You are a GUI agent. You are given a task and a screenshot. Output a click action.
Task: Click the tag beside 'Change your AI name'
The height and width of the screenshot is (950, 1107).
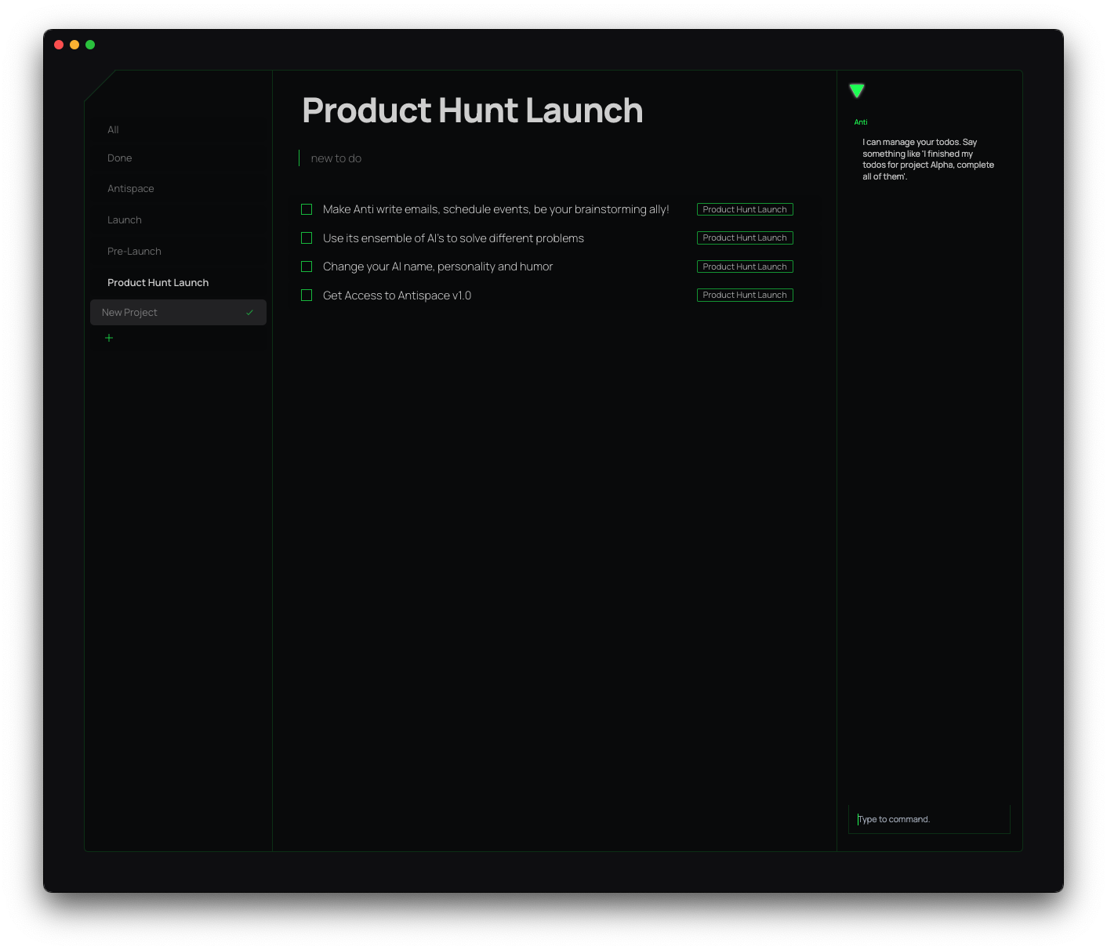point(745,267)
